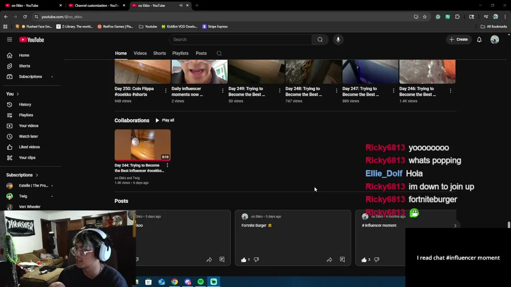The width and height of the screenshot is (511, 287).
Task: Open Outlook from the taskbar
Action: tap(161, 282)
